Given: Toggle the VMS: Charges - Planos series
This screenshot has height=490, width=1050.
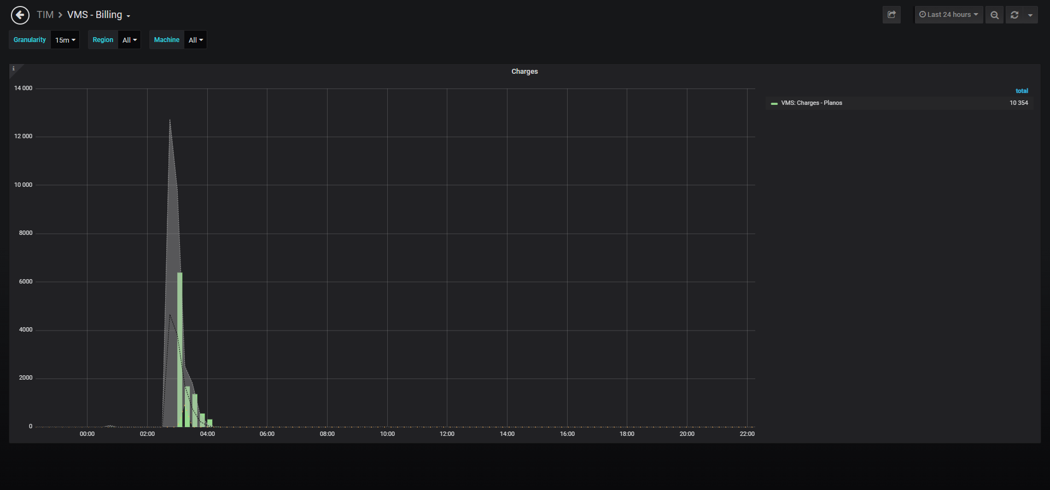Looking at the screenshot, I should (812, 103).
